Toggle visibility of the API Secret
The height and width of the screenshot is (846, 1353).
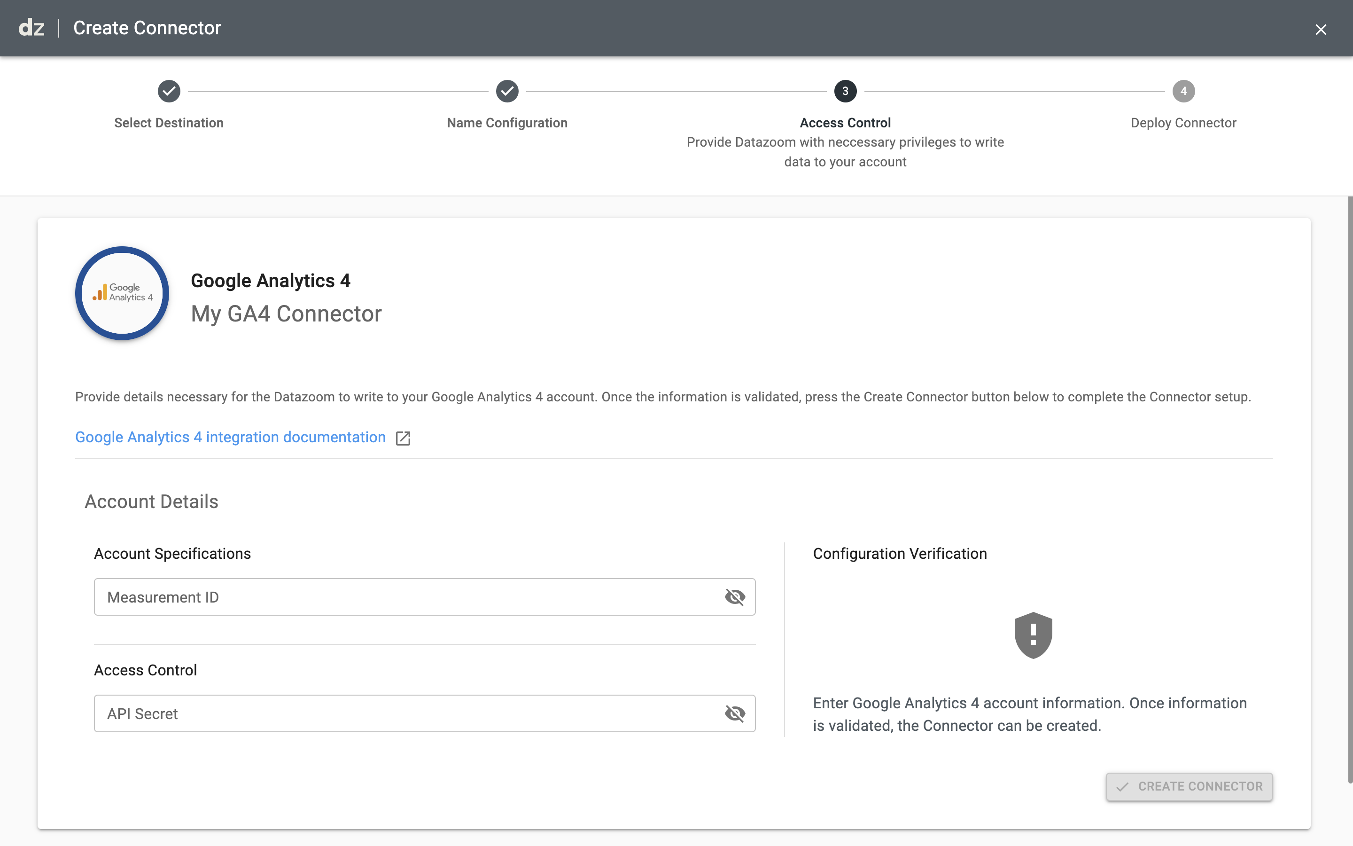pyautogui.click(x=735, y=713)
